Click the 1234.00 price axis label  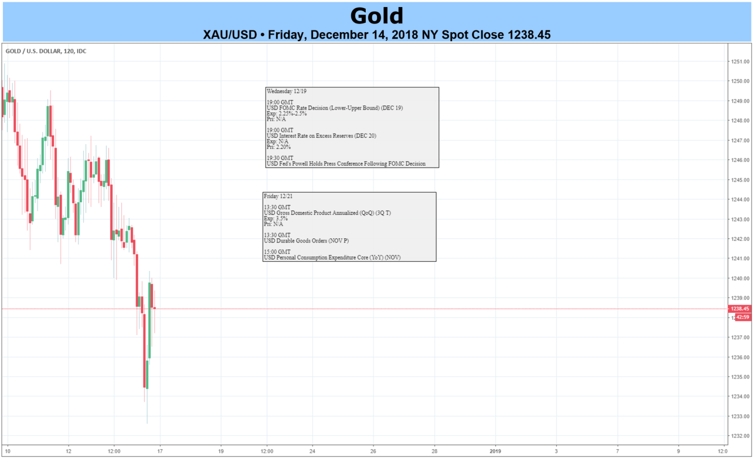point(739,397)
